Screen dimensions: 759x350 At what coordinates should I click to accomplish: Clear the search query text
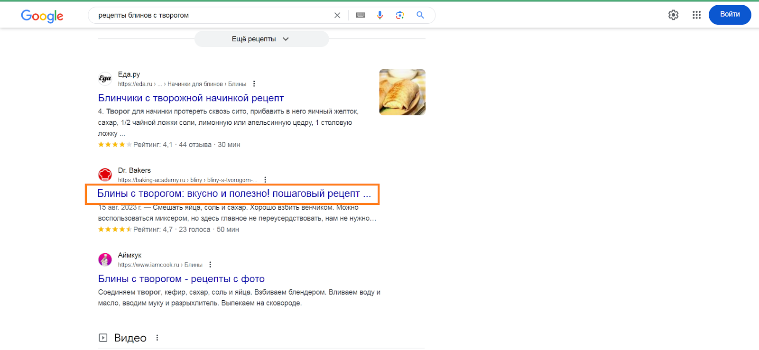[x=337, y=15]
